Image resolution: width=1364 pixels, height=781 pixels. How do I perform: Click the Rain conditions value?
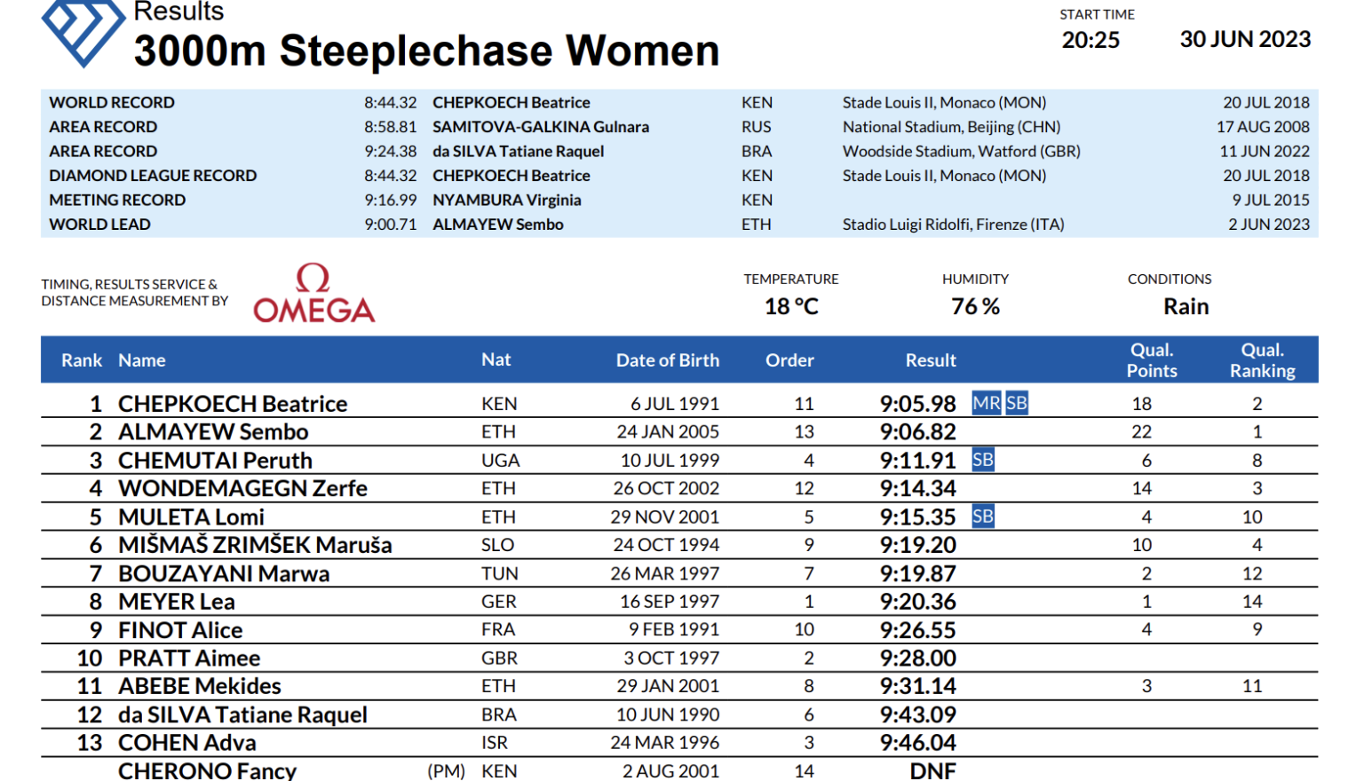click(1186, 307)
